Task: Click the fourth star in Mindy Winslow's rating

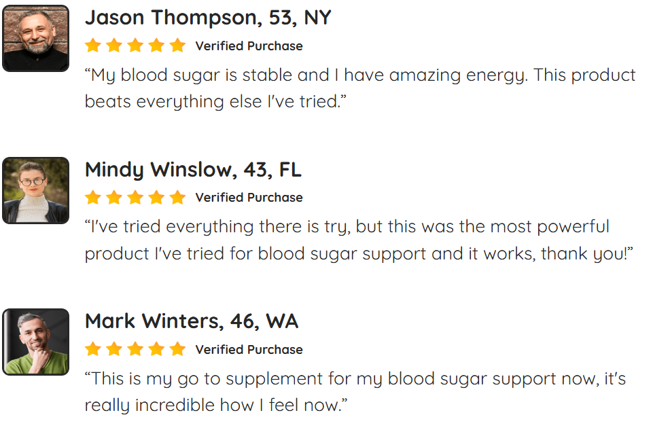Action: coord(156,197)
